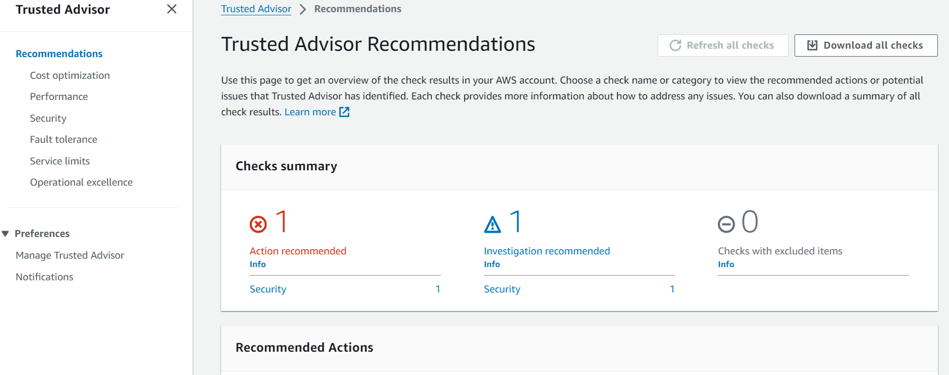Click the large gray zero count
This screenshot has height=375, width=949.
click(750, 222)
